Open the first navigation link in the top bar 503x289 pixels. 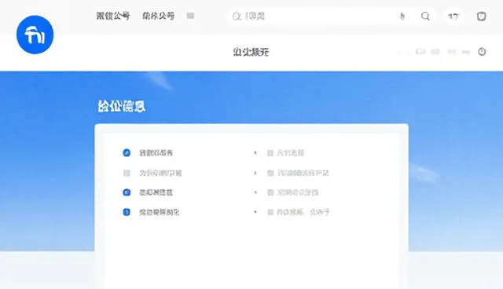[x=113, y=16]
